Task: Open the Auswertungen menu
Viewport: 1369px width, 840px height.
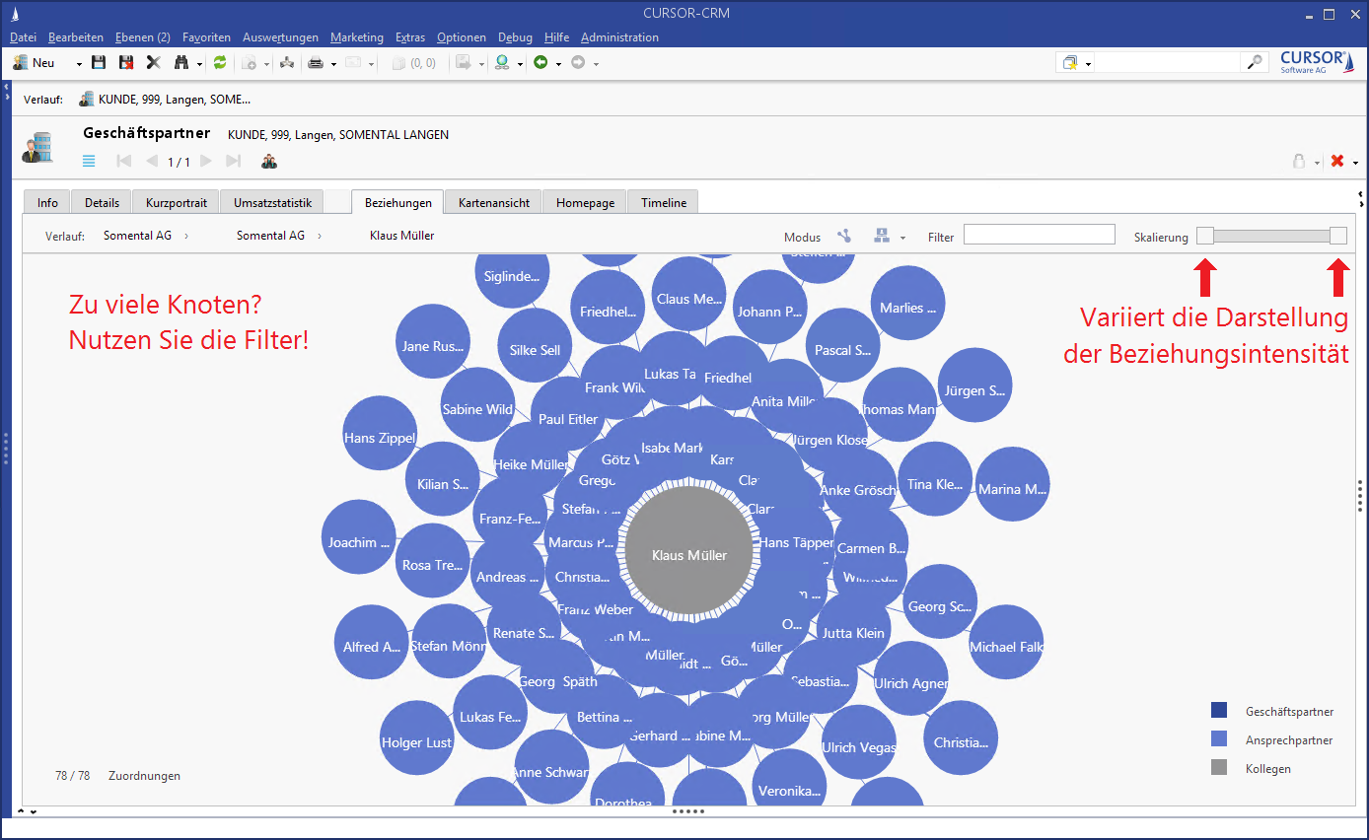Action: coord(280,37)
